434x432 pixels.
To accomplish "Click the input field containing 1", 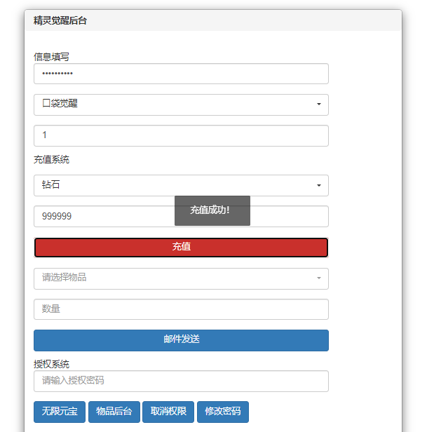I will coord(181,135).
